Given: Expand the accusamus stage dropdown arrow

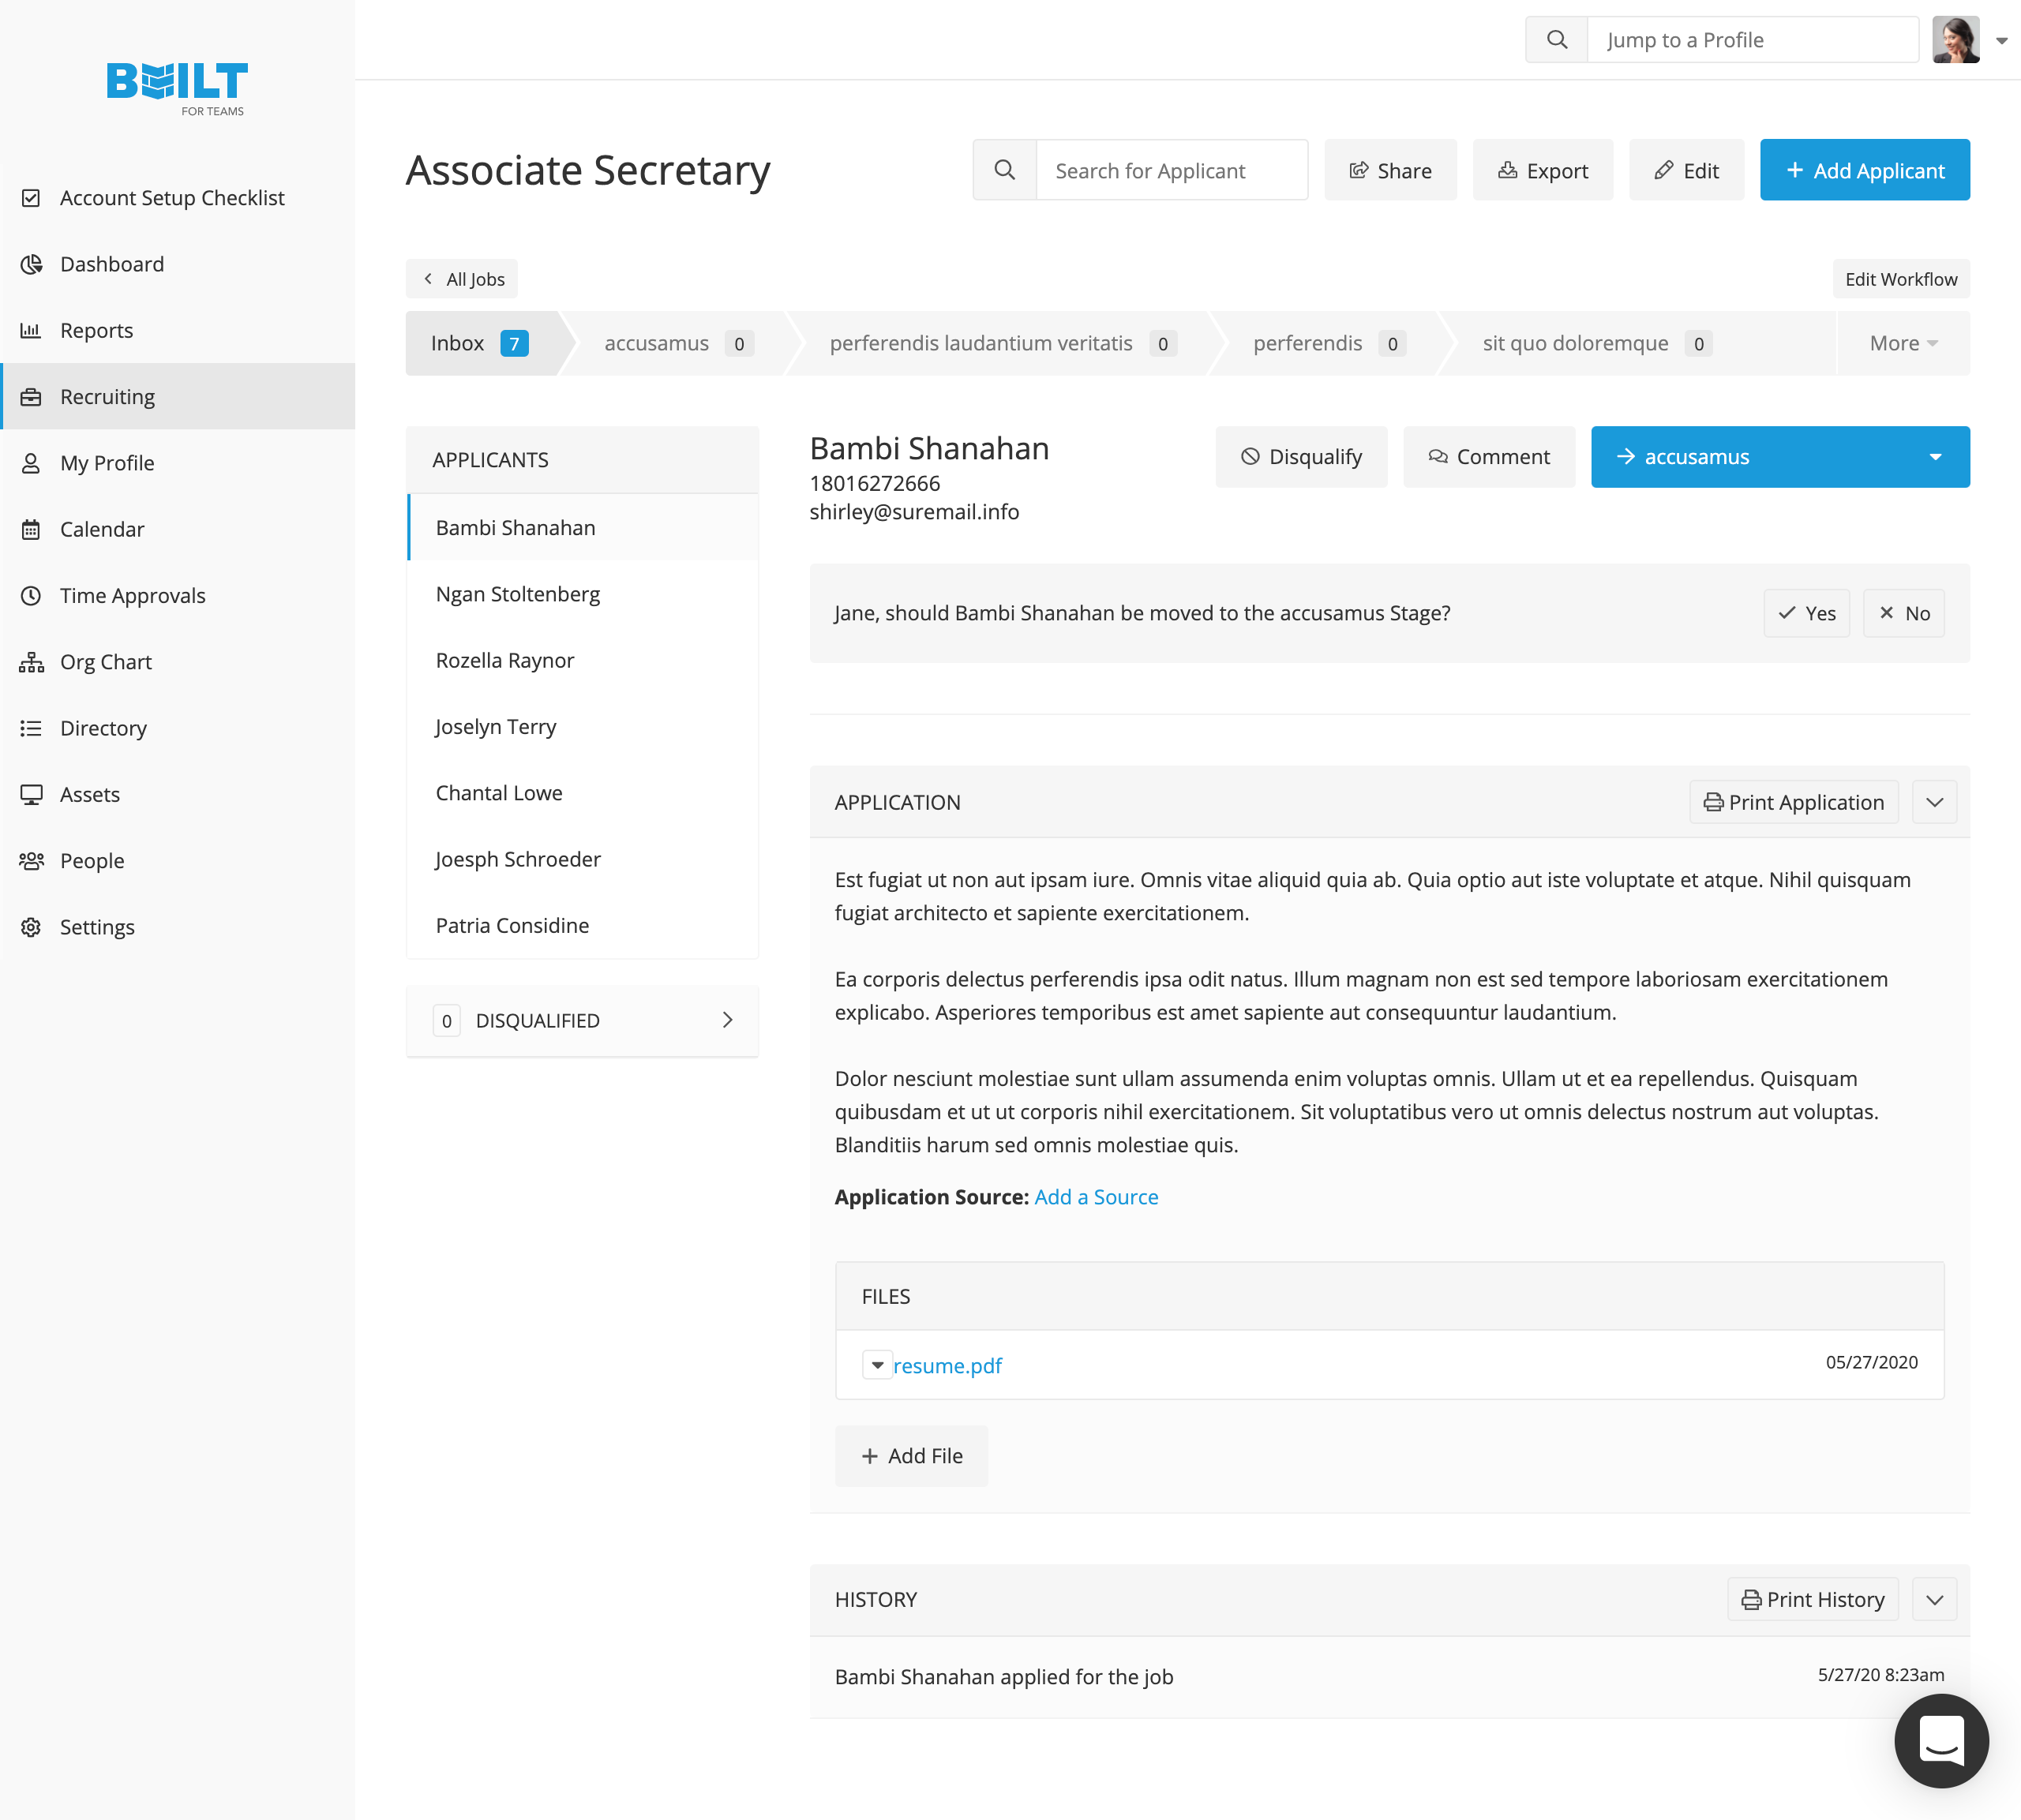Looking at the screenshot, I should point(1935,457).
